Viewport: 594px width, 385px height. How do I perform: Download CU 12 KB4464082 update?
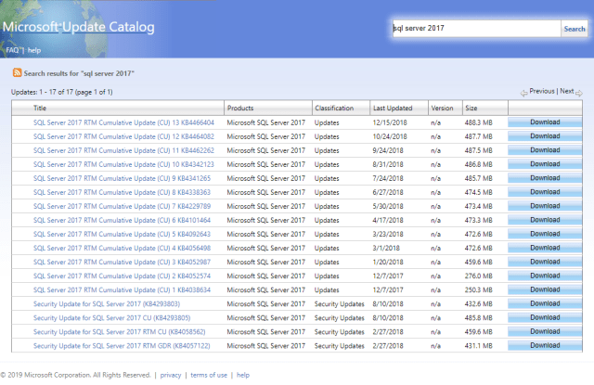(x=545, y=136)
